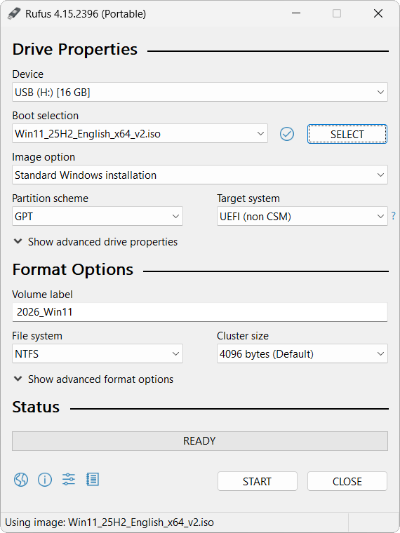Click the SELECT button
The height and width of the screenshot is (533, 400).
tap(347, 134)
